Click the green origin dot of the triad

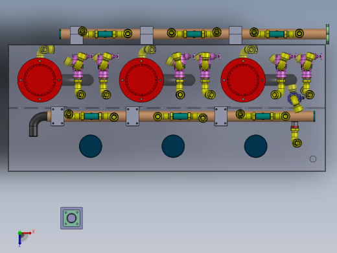click(x=19, y=233)
